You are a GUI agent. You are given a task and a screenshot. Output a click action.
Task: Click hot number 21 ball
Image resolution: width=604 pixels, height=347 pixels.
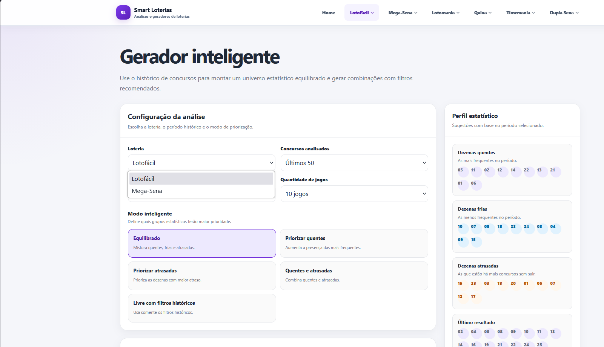[555, 172]
